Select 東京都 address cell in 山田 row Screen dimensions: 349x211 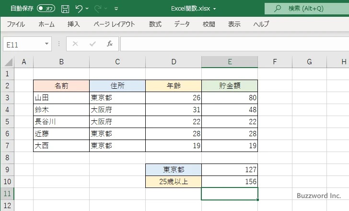[x=117, y=98]
